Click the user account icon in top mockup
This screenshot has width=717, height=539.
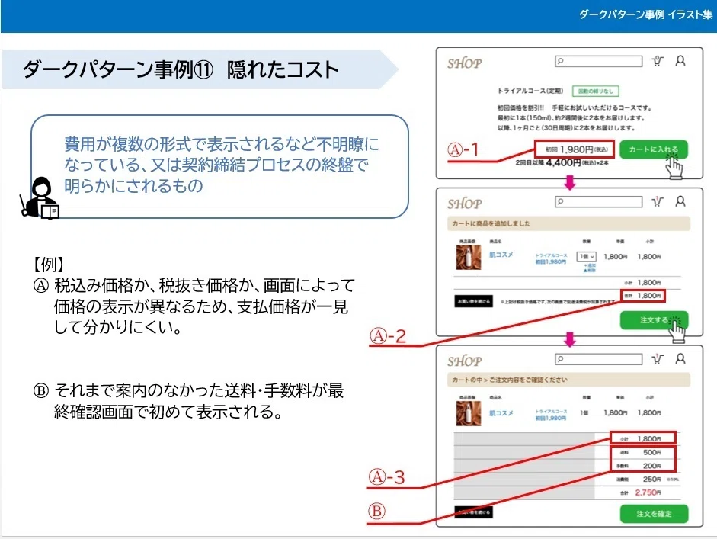pyautogui.click(x=680, y=61)
